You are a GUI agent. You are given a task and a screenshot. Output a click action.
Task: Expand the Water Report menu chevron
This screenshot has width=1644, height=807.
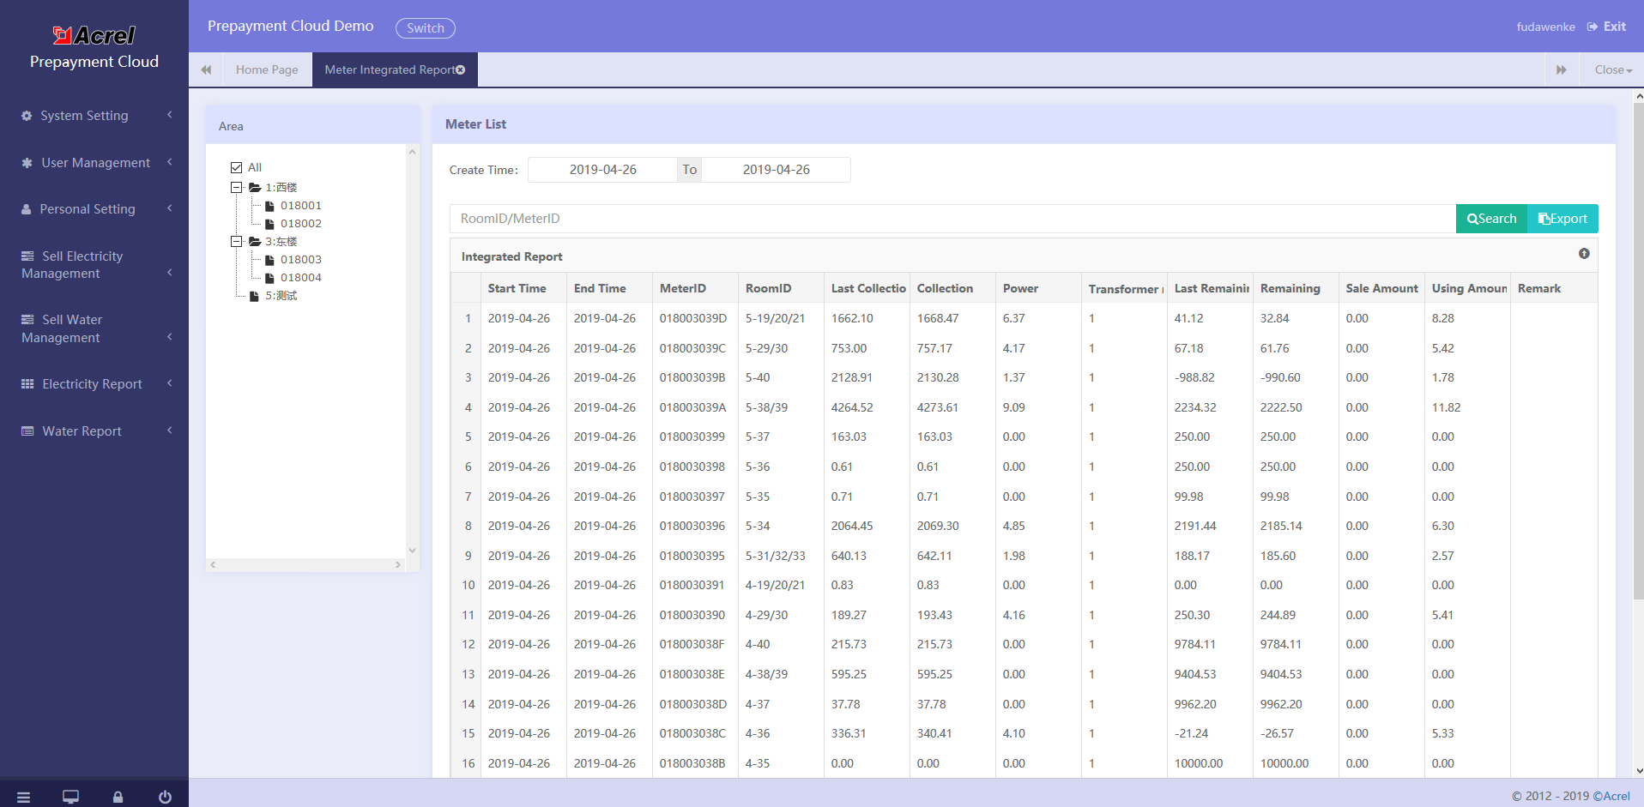click(x=170, y=431)
